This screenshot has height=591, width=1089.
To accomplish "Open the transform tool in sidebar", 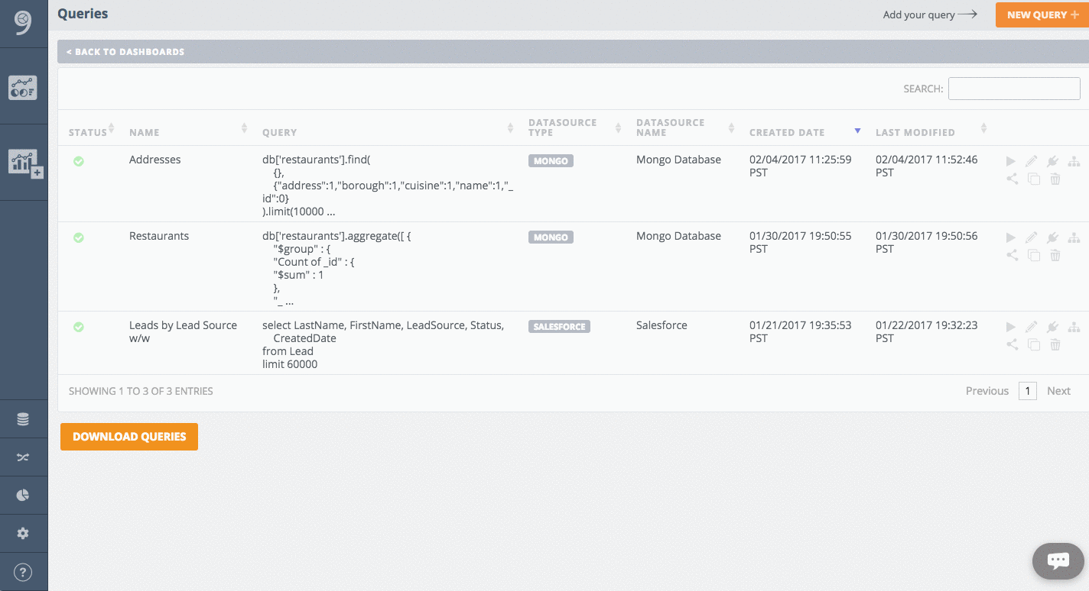I will pos(24,457).
